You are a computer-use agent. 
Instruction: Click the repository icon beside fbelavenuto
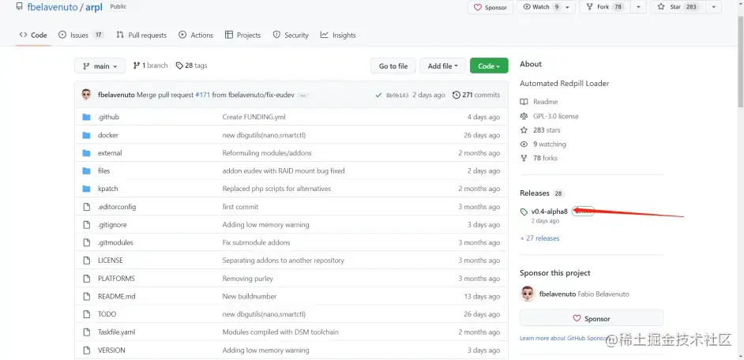point(19,7)
